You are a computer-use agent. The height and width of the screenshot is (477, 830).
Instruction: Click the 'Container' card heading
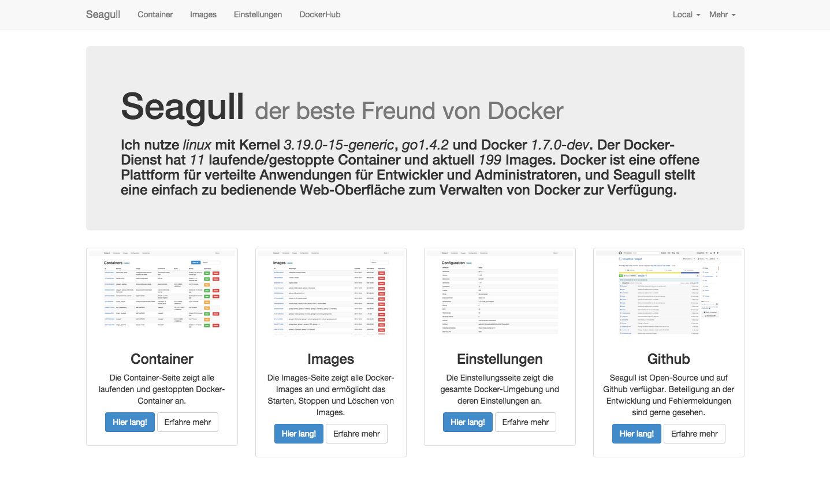[162, 359]
